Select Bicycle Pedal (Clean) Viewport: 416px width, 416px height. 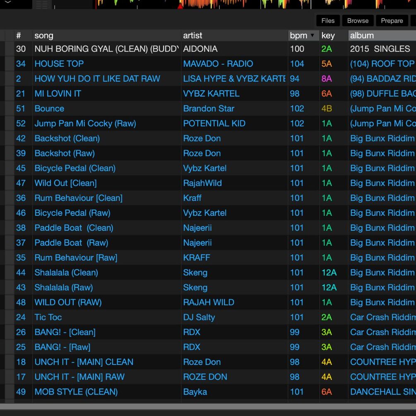tap(75, 168)
